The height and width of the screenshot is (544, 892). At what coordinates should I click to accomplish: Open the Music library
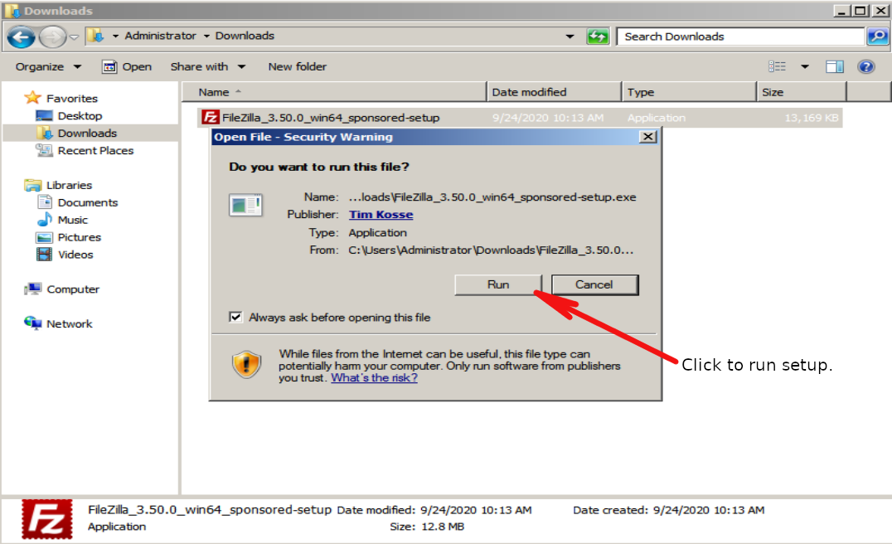[x=72, y=220]
